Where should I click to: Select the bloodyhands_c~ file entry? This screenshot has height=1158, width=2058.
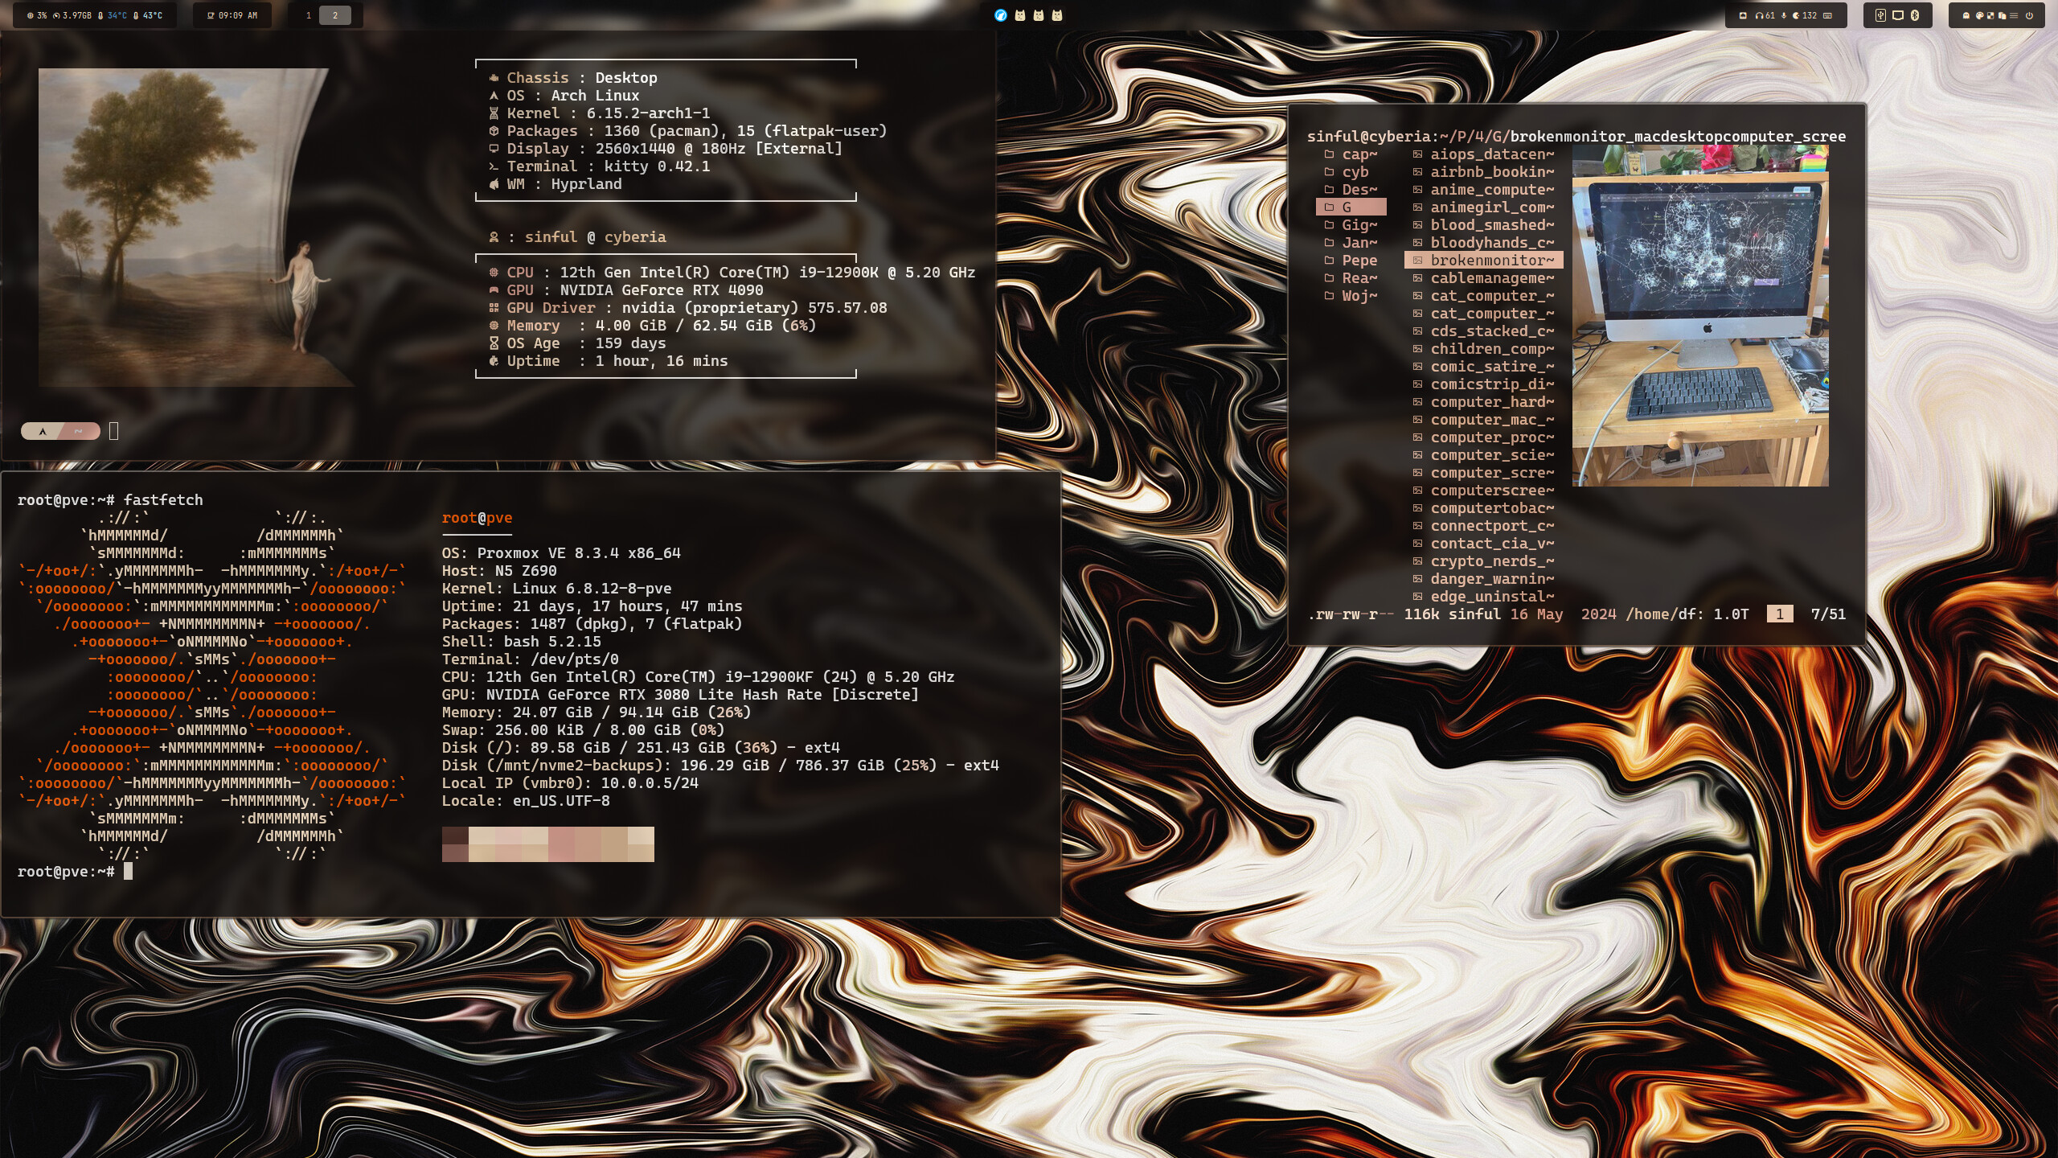[x=1484, y=243]
